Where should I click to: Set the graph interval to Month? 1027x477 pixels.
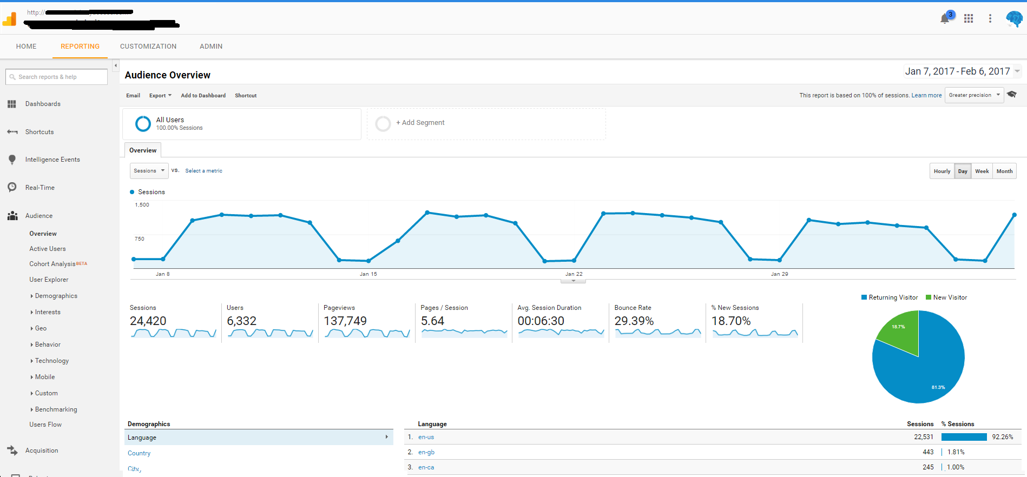point(1004,171)
